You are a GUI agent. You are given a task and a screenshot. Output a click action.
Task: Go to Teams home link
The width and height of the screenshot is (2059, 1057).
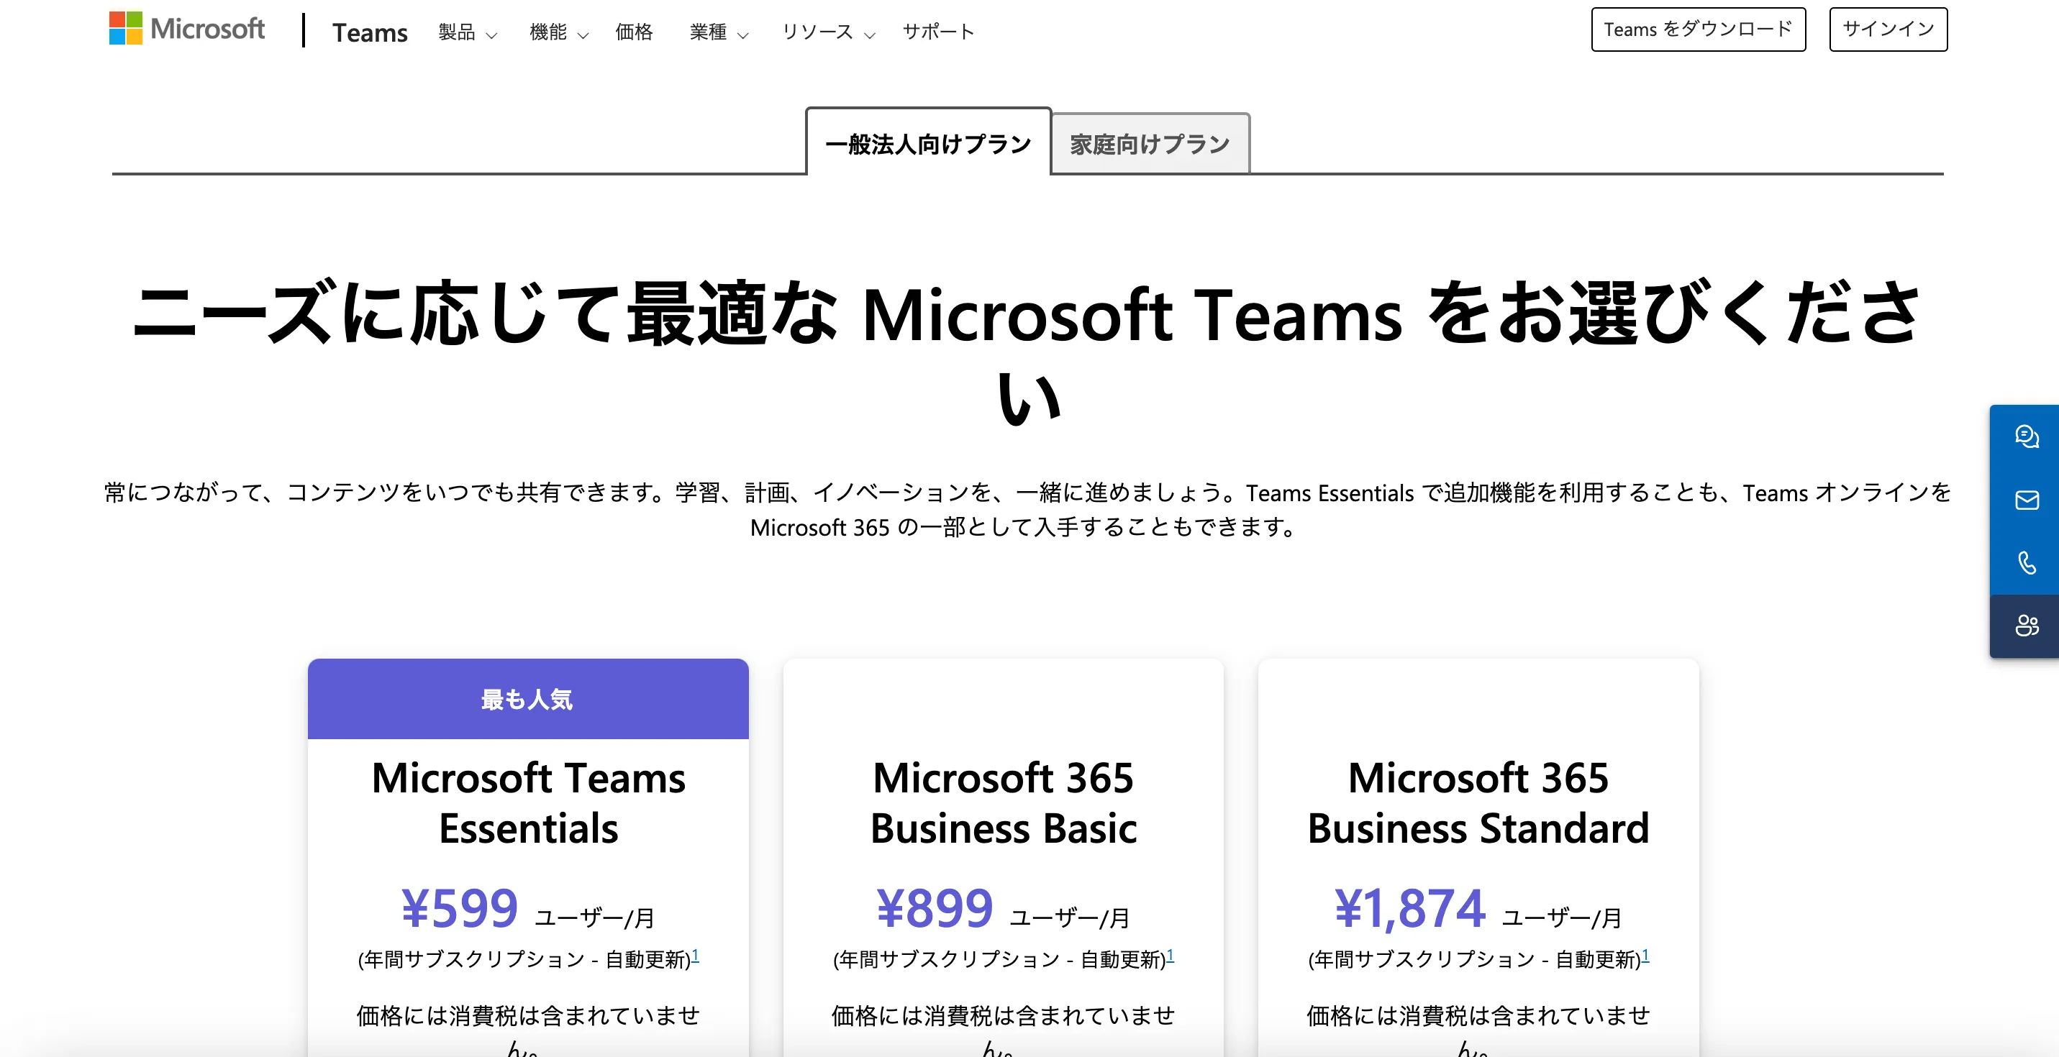(x=370, y=32)
